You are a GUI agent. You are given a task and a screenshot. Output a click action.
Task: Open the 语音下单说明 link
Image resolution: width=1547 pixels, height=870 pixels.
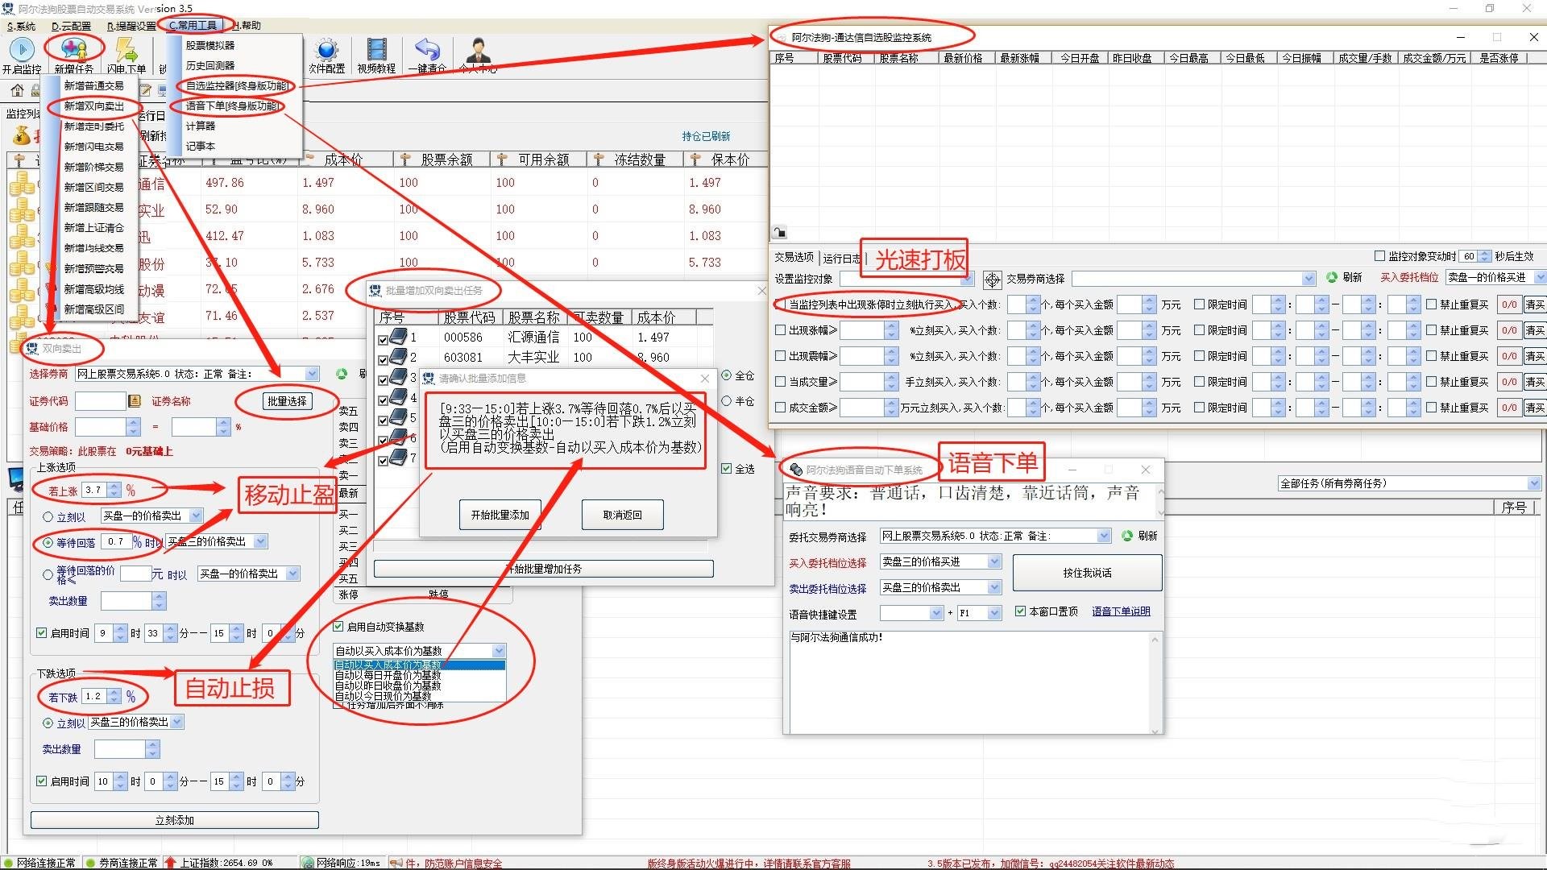[x=1121, y=611]
